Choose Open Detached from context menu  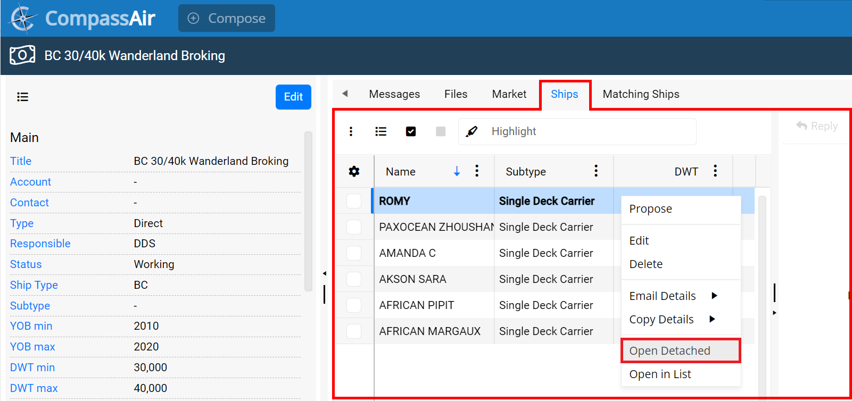(x=681, y=351)
